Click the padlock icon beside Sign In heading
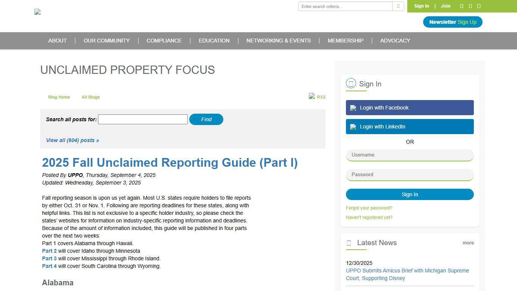The width and height of the screenshot is (517, 291). coord(351,83)
